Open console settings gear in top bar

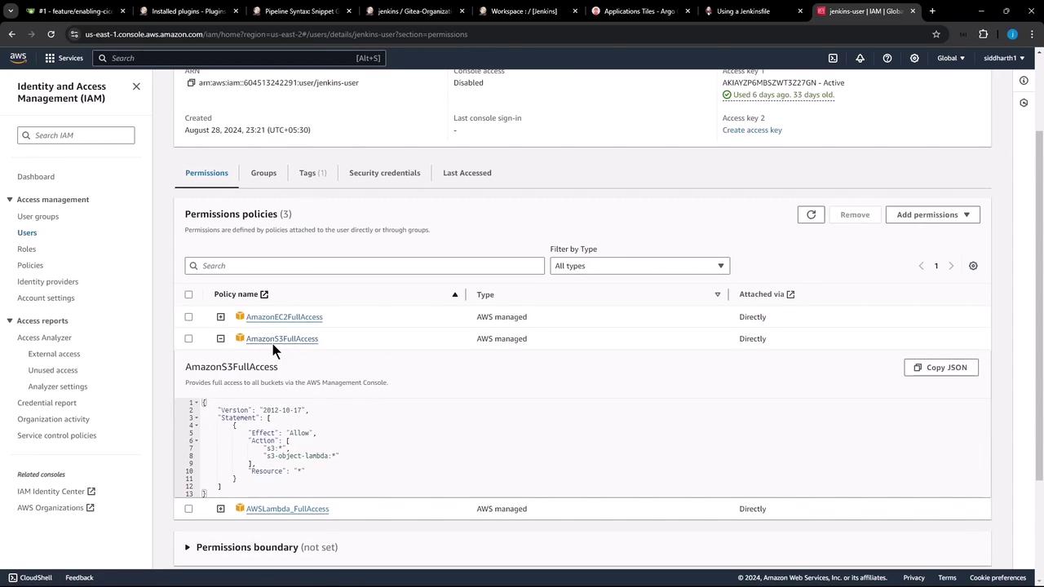(914, 58)
